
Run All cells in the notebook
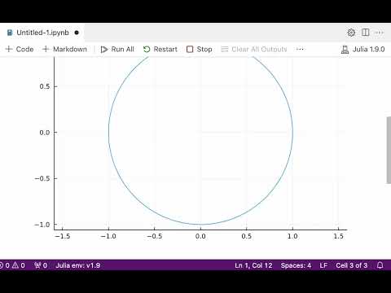[117, 49]
